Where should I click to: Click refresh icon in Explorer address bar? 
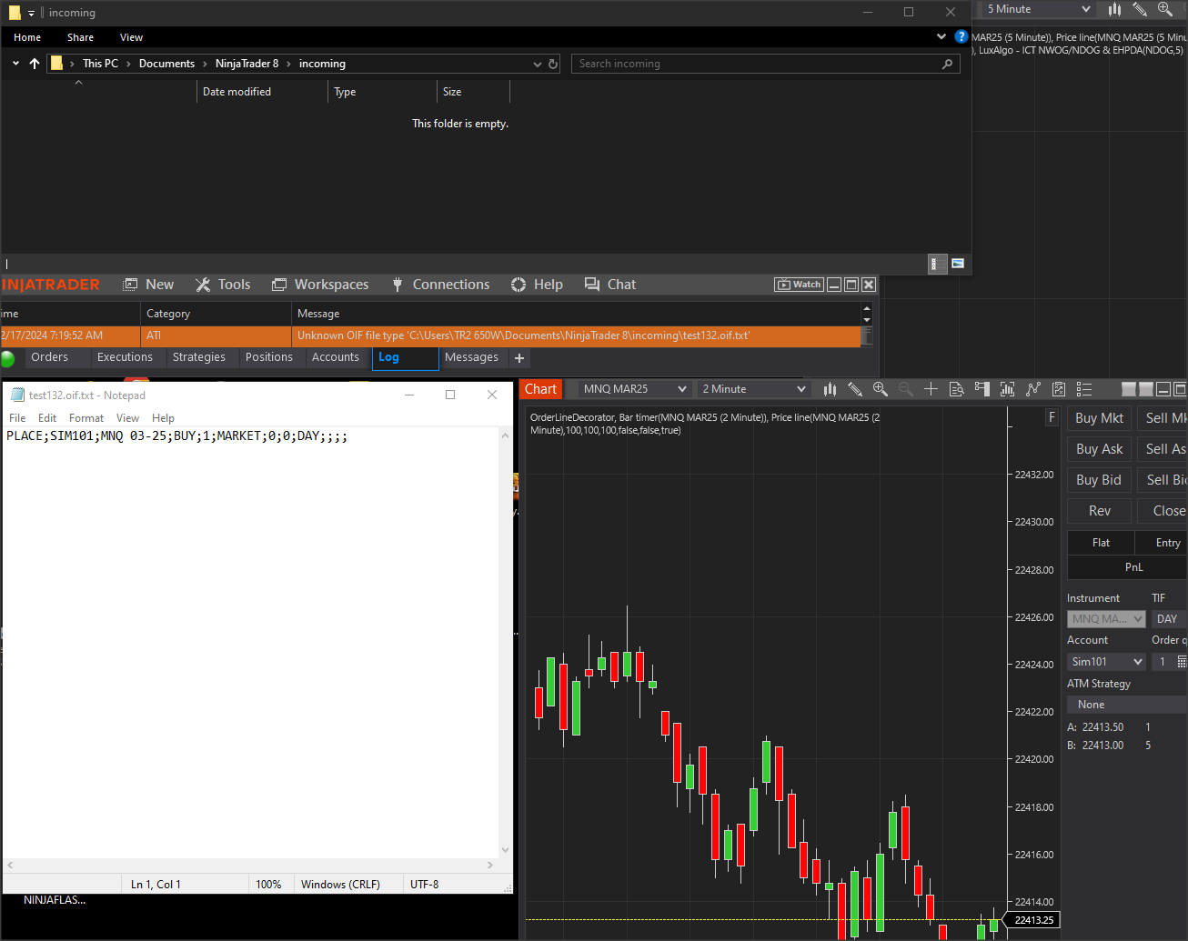[553, 64]
